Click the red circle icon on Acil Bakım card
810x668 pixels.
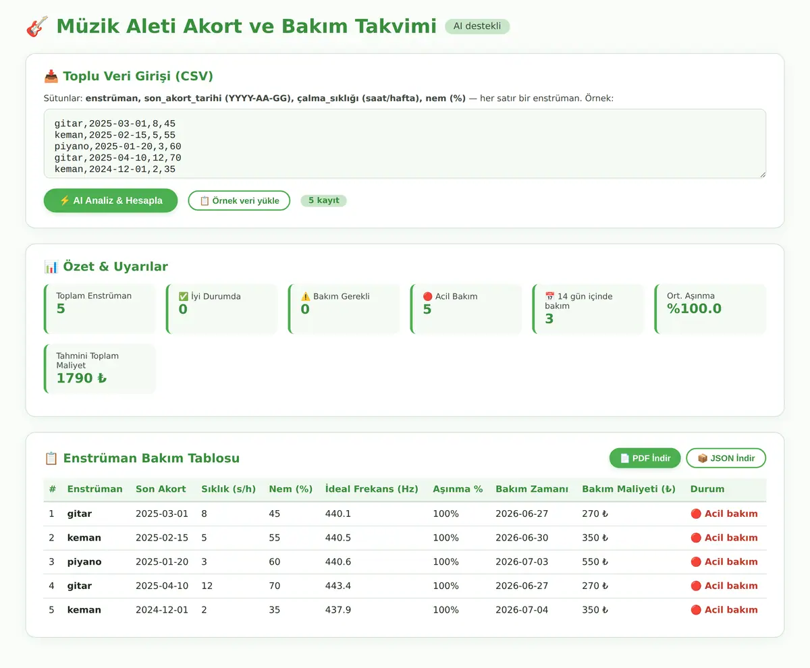[x=428, y=296]
